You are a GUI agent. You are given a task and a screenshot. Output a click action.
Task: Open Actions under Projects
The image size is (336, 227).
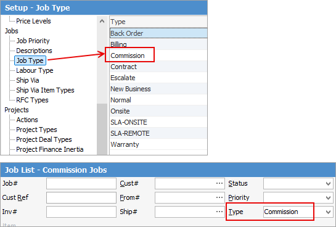[x=27, y=120]
